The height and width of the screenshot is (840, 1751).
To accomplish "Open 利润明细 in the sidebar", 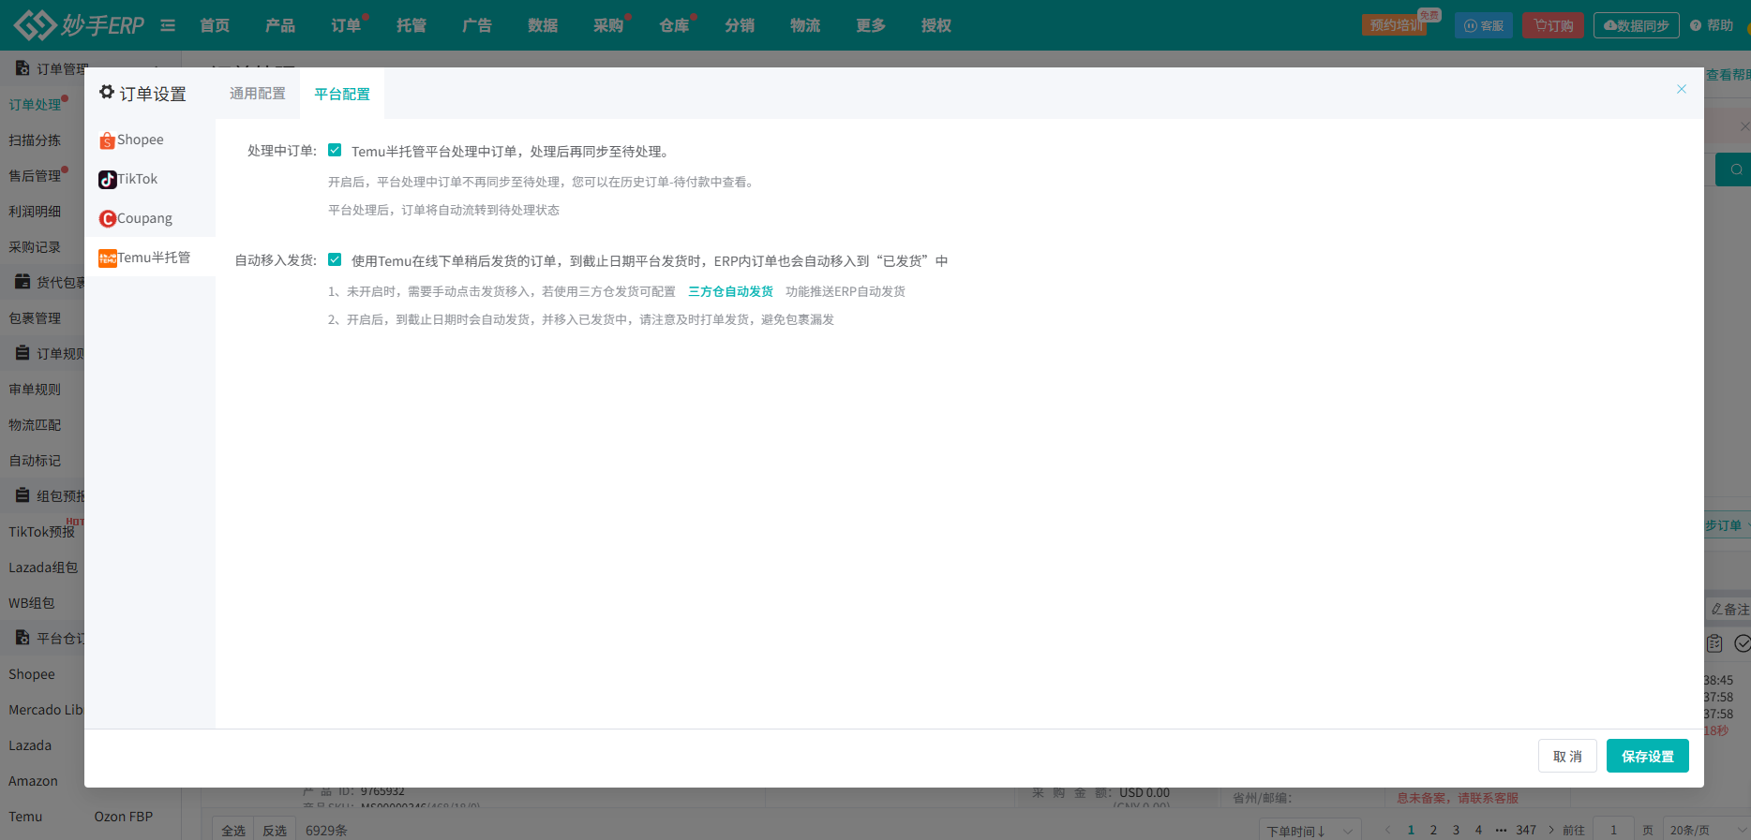I will coord(35,211).
